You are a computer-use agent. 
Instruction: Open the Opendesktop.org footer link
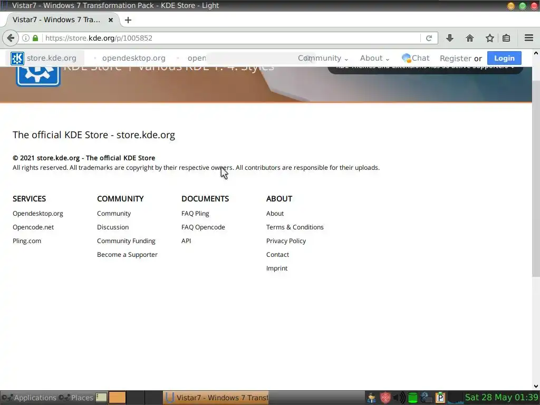38,214
